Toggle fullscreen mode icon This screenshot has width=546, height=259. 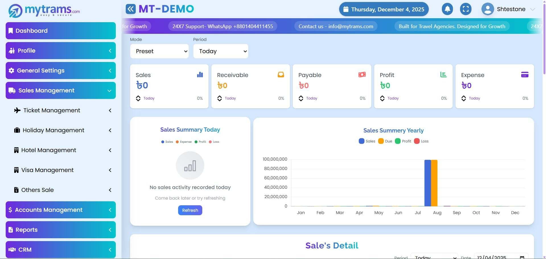(x=465, y=9)
